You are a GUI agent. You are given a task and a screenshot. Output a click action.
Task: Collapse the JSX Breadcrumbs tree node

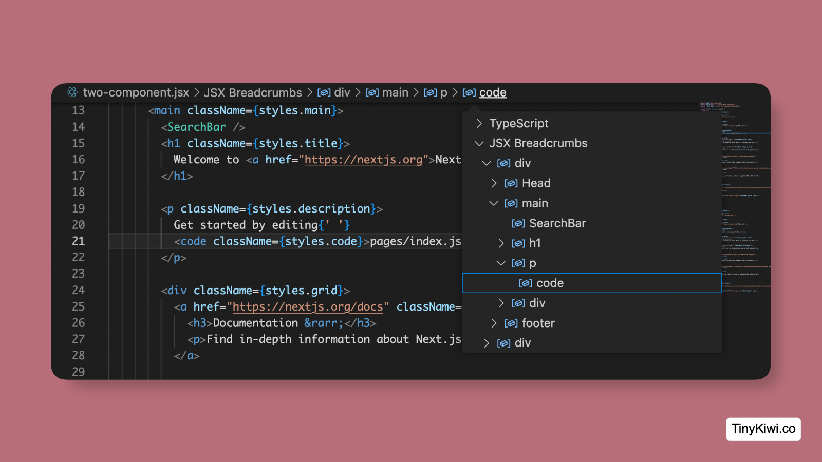click(x=479, y=143)
